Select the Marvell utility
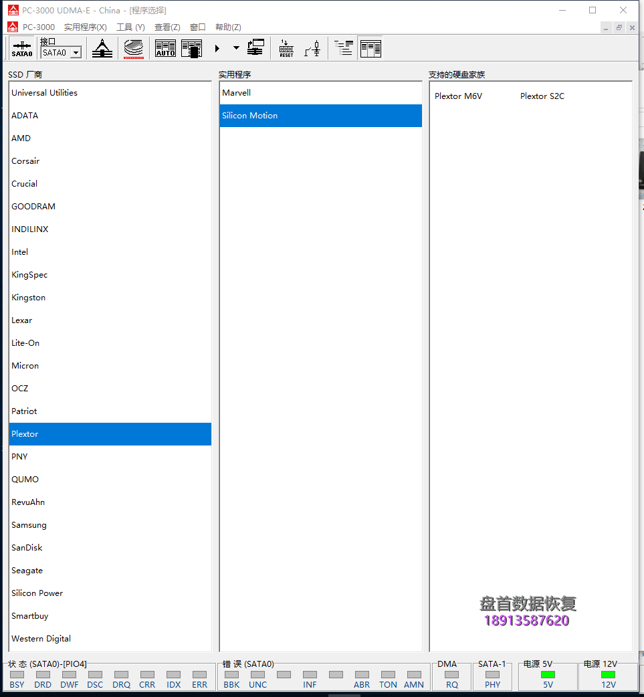This screenshot has height=697, width=644. [x=320, y=93]
